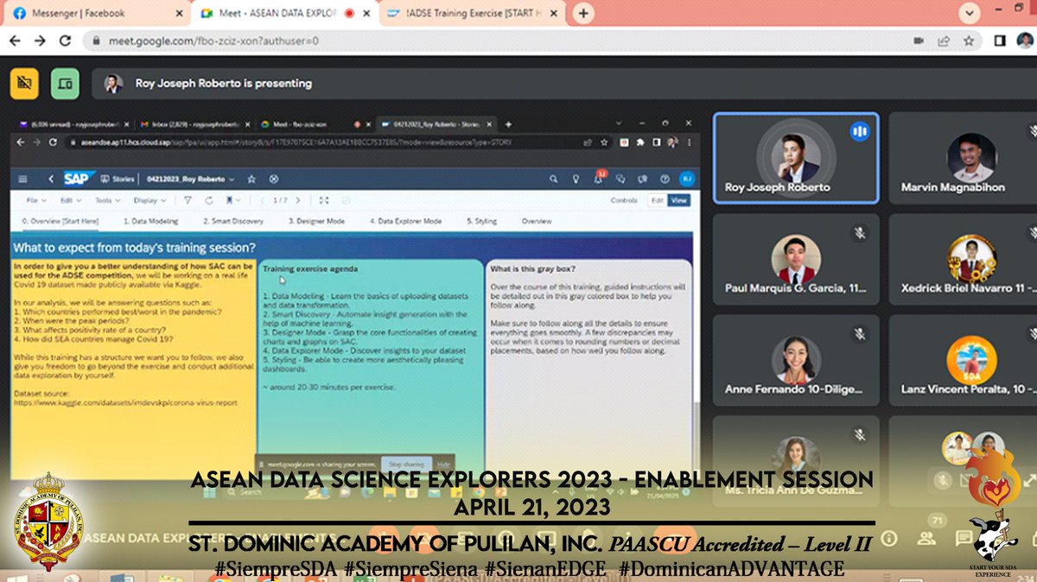This screenshot has height=582, width=1037.
Task: Select the 0. Overview [Start Here] tab
Action: [60, 222]
